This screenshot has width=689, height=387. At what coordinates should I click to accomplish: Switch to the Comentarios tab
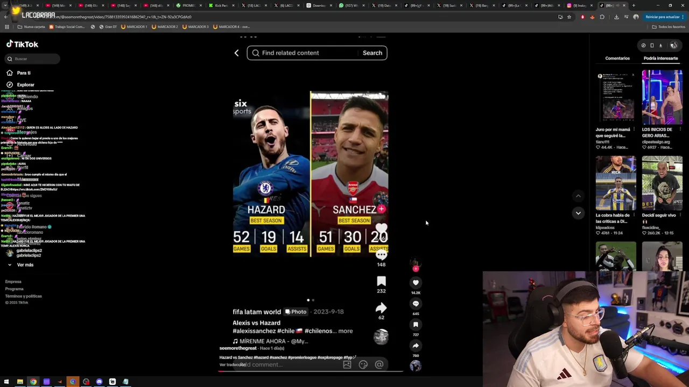tap(617, 58)
